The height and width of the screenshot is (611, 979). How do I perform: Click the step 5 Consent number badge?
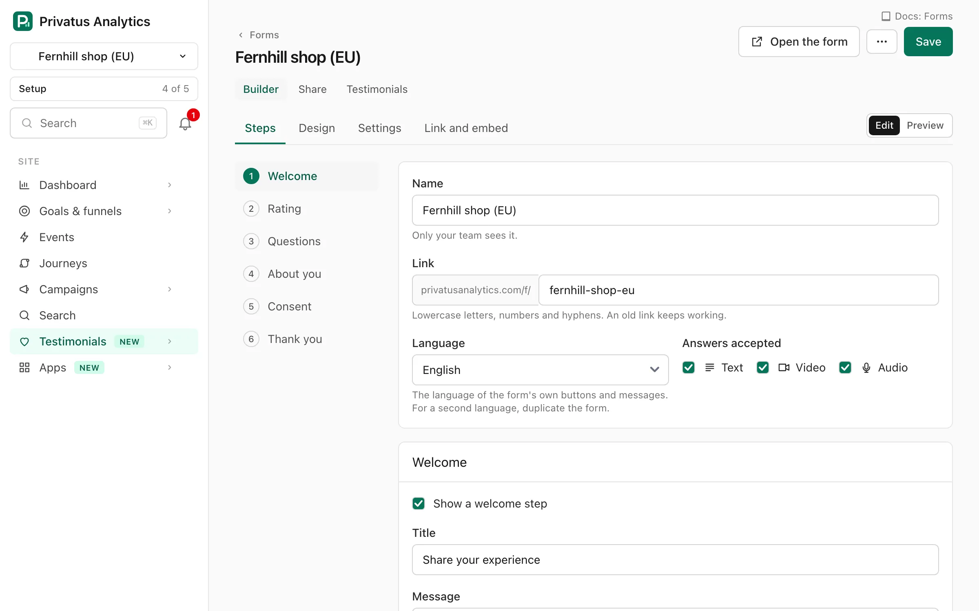point(251,306)
